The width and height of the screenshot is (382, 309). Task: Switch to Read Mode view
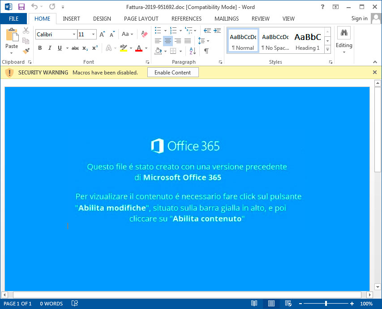(x=254, y=303)
